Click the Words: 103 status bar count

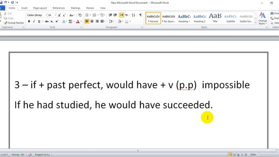click(x=18, y=155)
